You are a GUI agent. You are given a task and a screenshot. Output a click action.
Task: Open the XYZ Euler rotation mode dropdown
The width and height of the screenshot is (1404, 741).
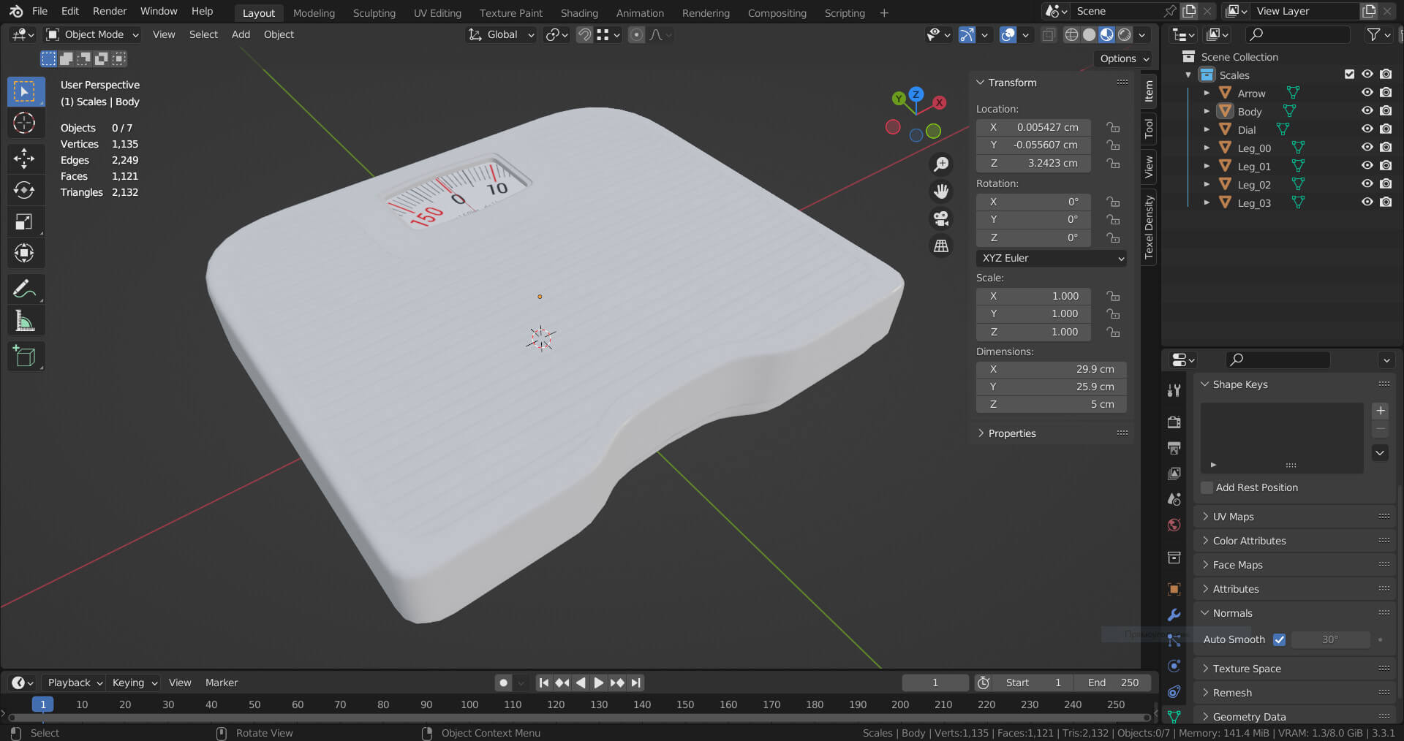click(1051, 258)
